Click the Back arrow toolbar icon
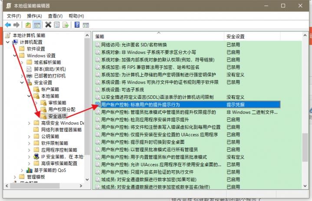This screenshot has height=201, width=312. pyautogui.click(x=8, y=25)
